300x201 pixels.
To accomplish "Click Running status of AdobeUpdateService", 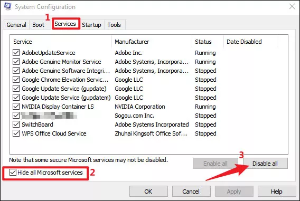I will point(205,53).
